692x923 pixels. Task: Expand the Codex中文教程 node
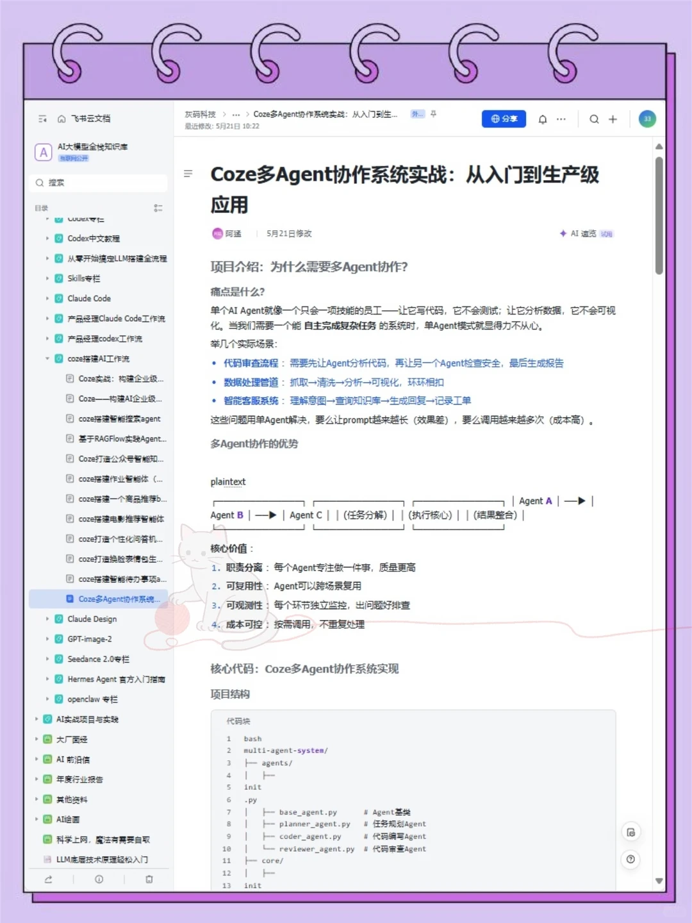(47, 238)
